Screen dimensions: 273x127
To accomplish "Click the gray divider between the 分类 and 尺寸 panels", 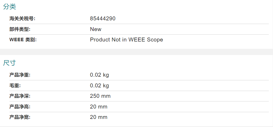I will [136, 52].
